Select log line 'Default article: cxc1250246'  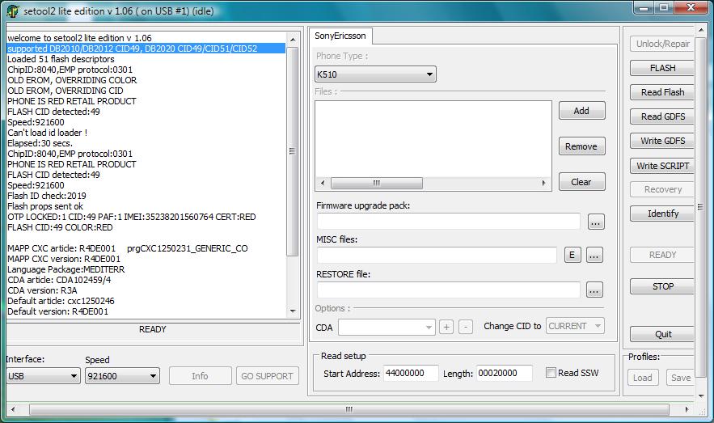click(x=61, y=301)
